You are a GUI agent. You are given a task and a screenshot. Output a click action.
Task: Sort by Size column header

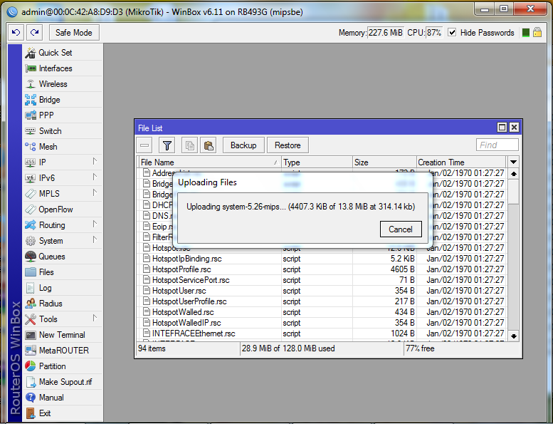(384, 162)
